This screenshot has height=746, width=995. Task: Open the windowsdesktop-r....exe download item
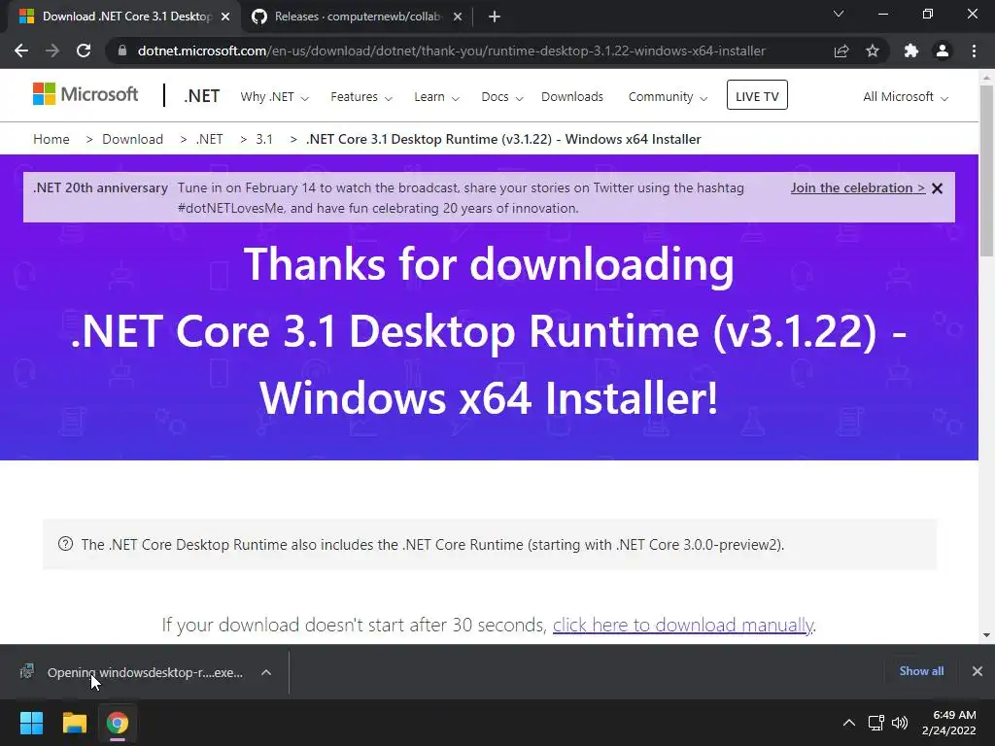coord(145,672)
